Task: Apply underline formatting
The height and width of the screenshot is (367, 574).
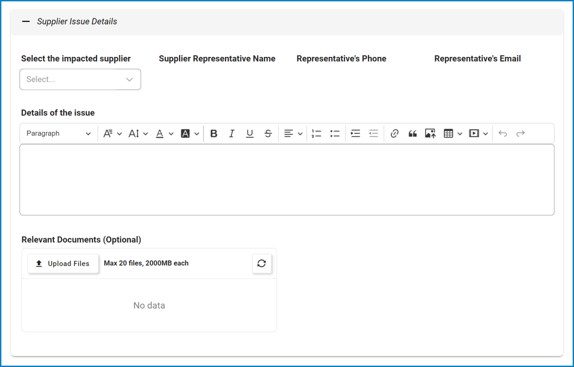Action: pos(250,134)
